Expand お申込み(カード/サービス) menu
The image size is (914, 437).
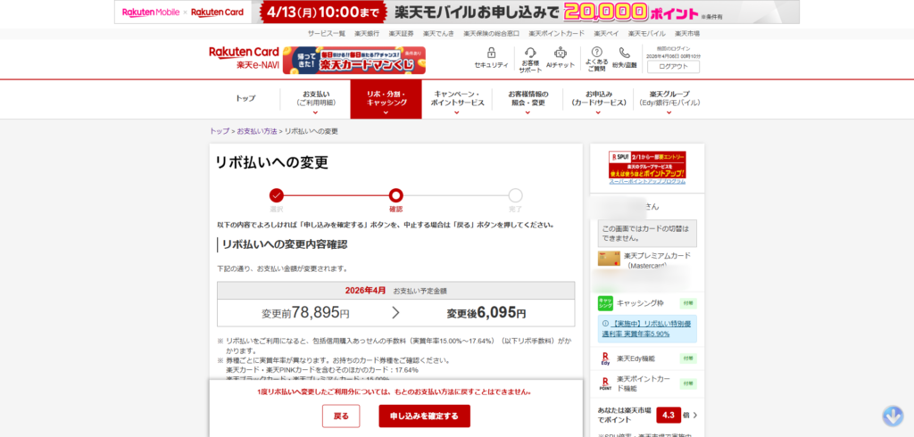(x=598, y=99)
